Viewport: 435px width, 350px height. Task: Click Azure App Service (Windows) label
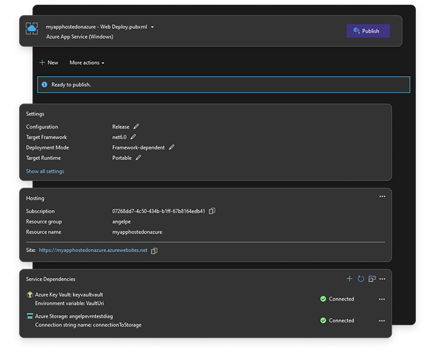[80, 37]
